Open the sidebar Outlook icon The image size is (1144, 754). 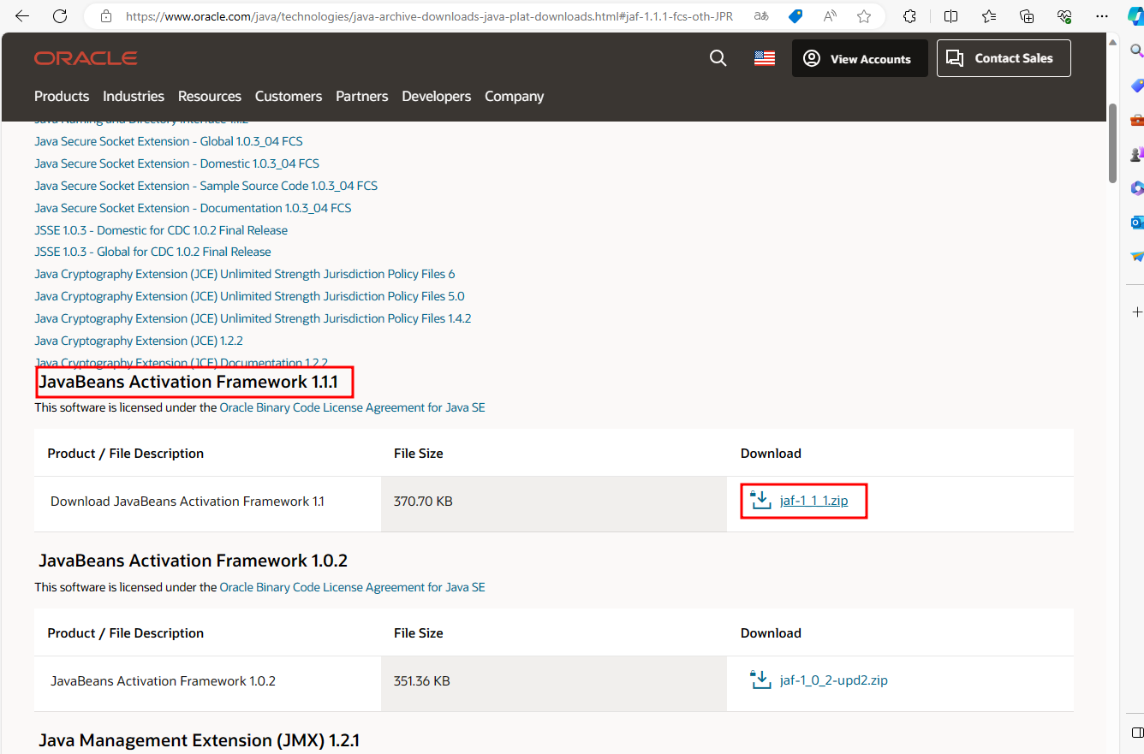coord(1136,223)
